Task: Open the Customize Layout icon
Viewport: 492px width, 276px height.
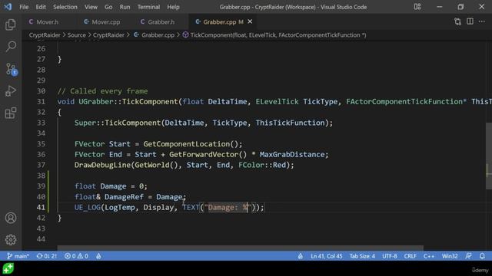Action: 417,7
